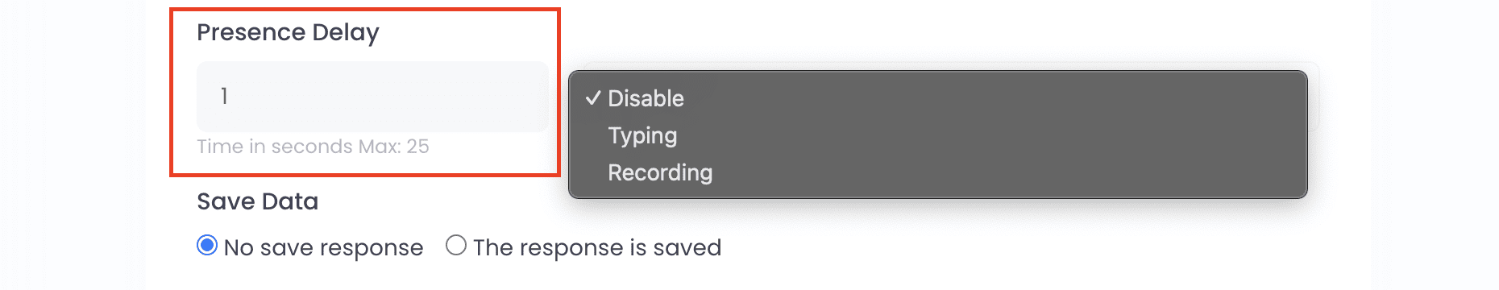
Task: Click the 'The response is saved' label text
Action: point(597,247)
